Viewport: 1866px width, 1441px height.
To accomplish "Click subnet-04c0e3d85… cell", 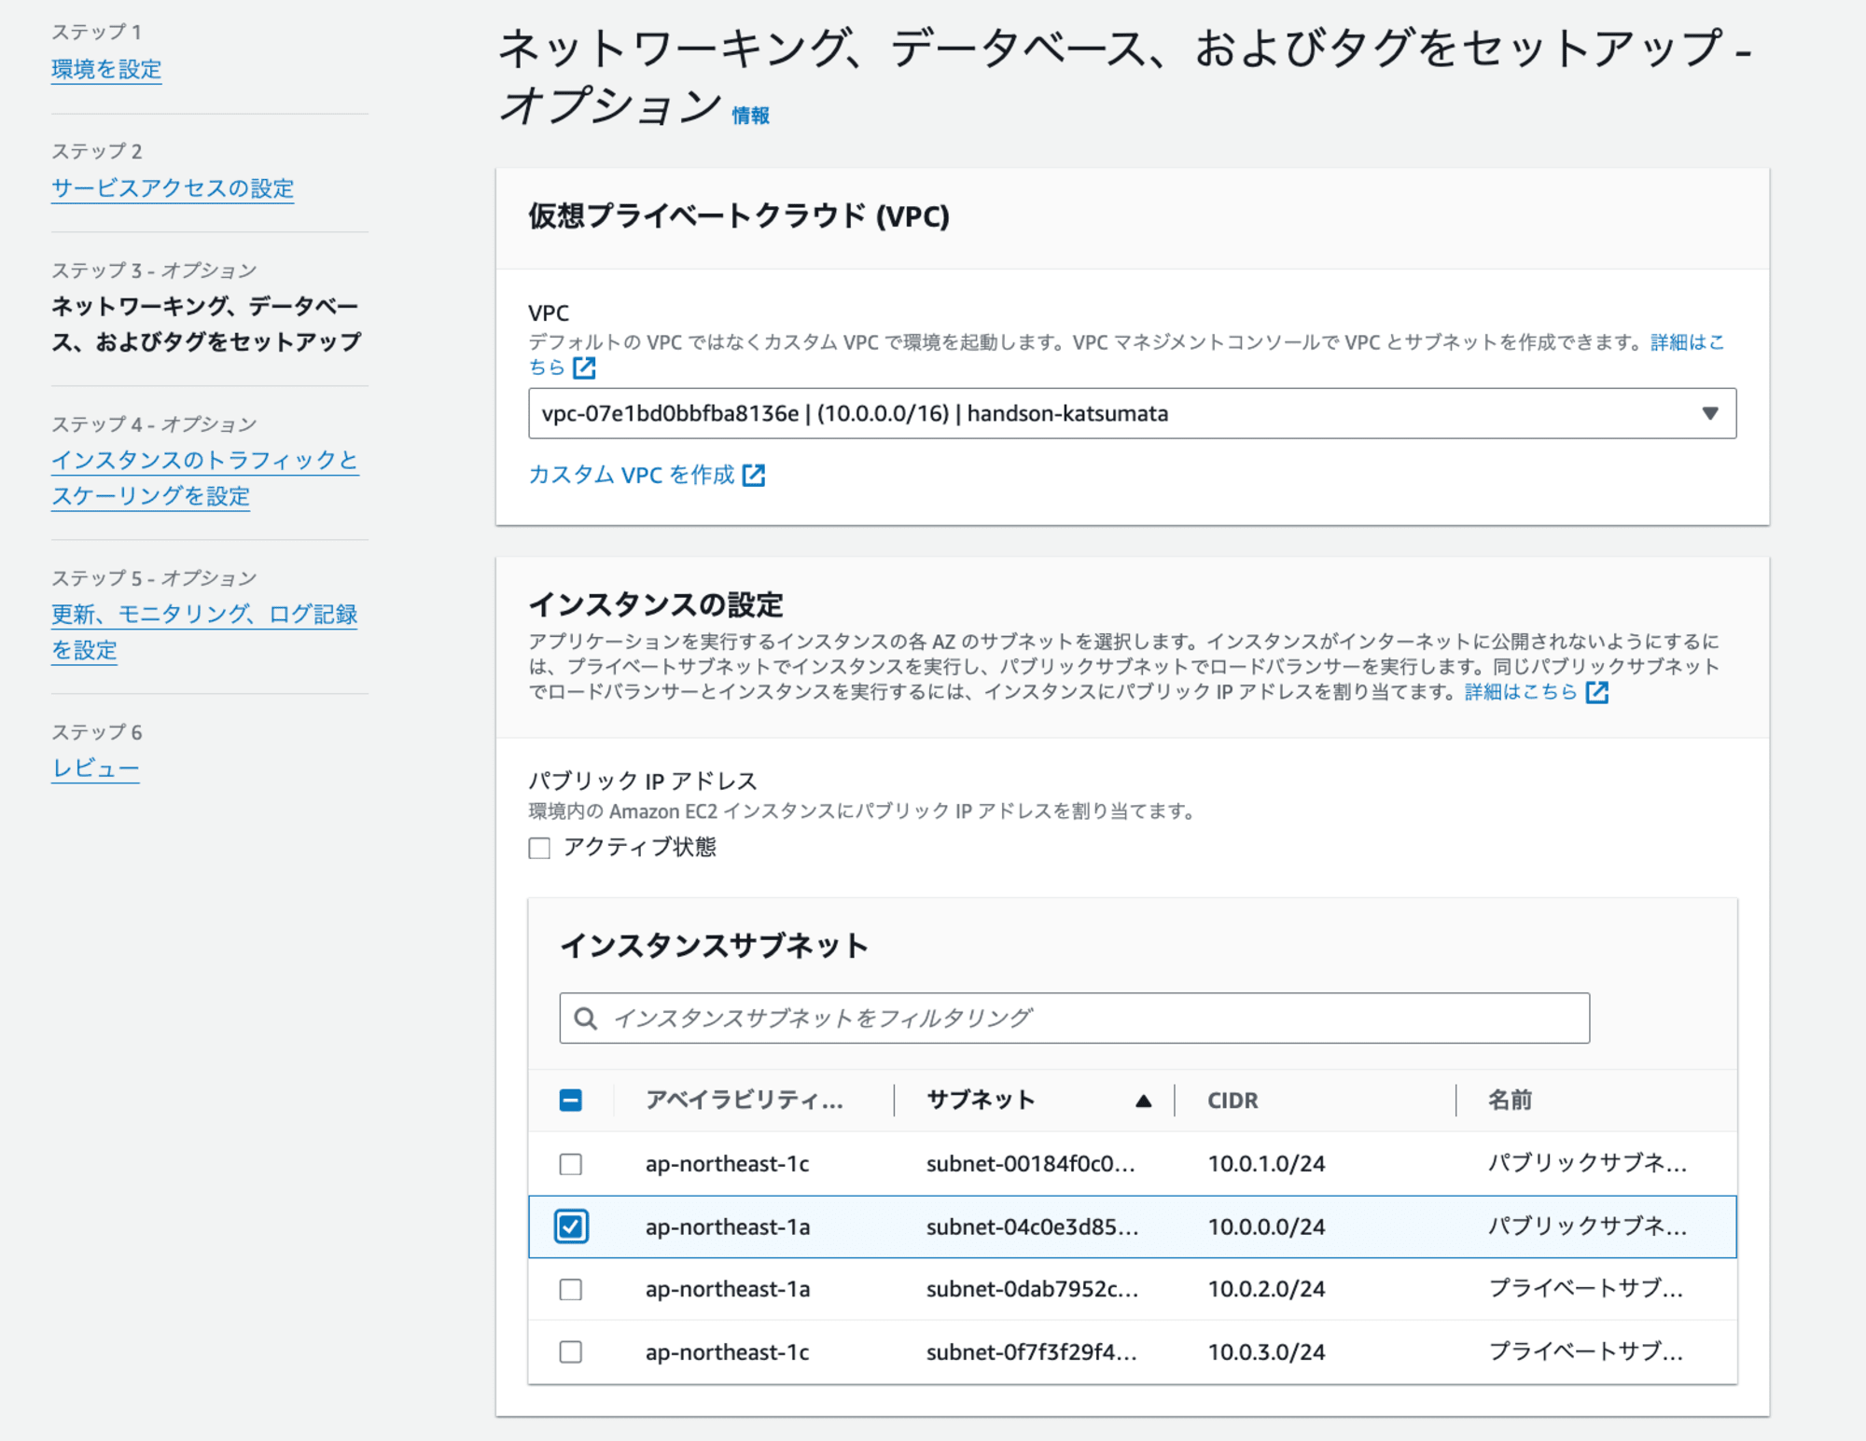I will coord(1033,1226).
